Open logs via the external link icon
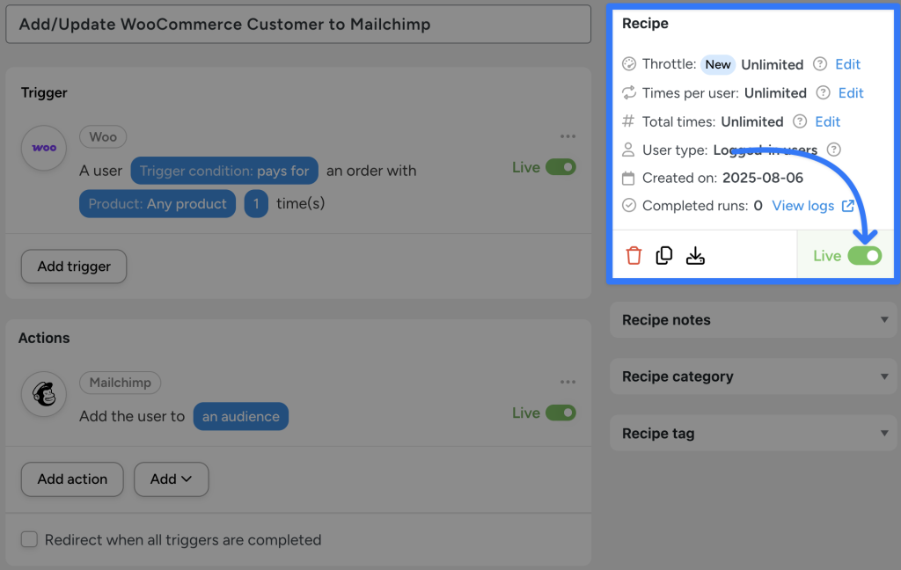Screen dimensions: 901x570 (x=846, y=205)
